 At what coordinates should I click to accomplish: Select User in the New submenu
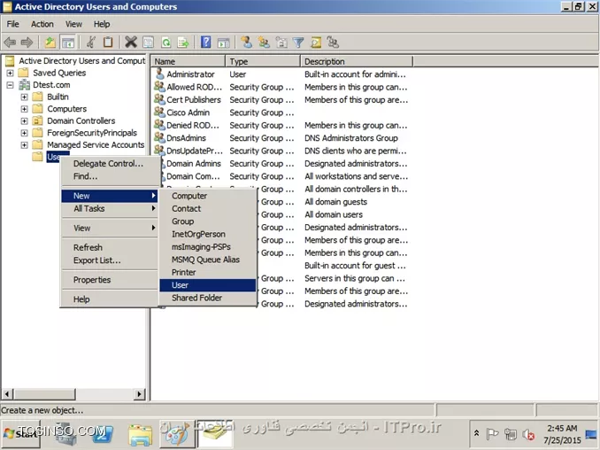coord(207,285)
